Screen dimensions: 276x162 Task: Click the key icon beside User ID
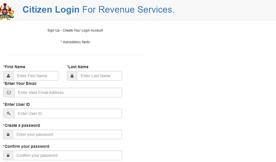(9, 113)
